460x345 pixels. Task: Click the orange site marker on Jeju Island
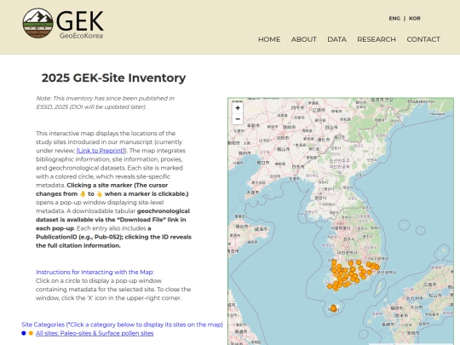[333, 308]
